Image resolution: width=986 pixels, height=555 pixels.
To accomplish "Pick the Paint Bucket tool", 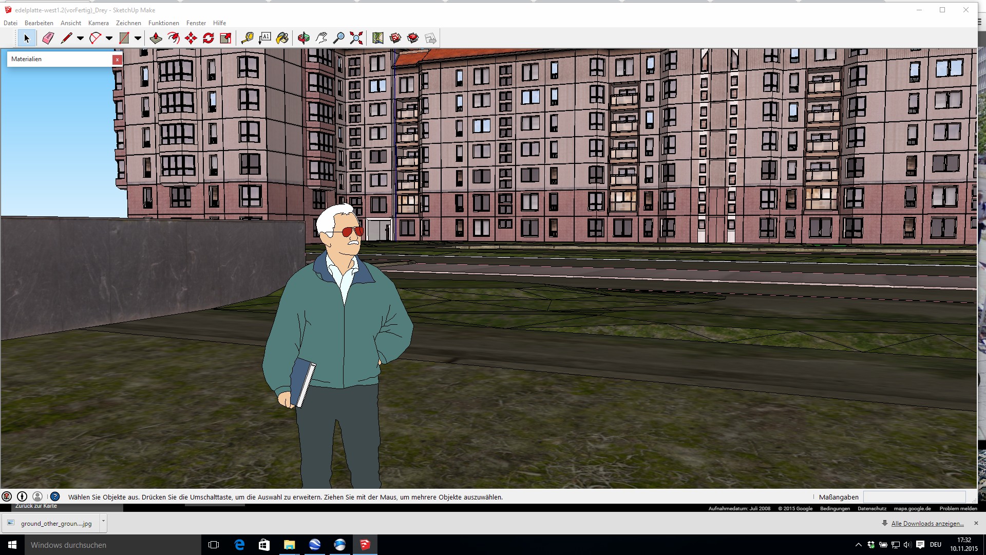I will tap(282, 38).
